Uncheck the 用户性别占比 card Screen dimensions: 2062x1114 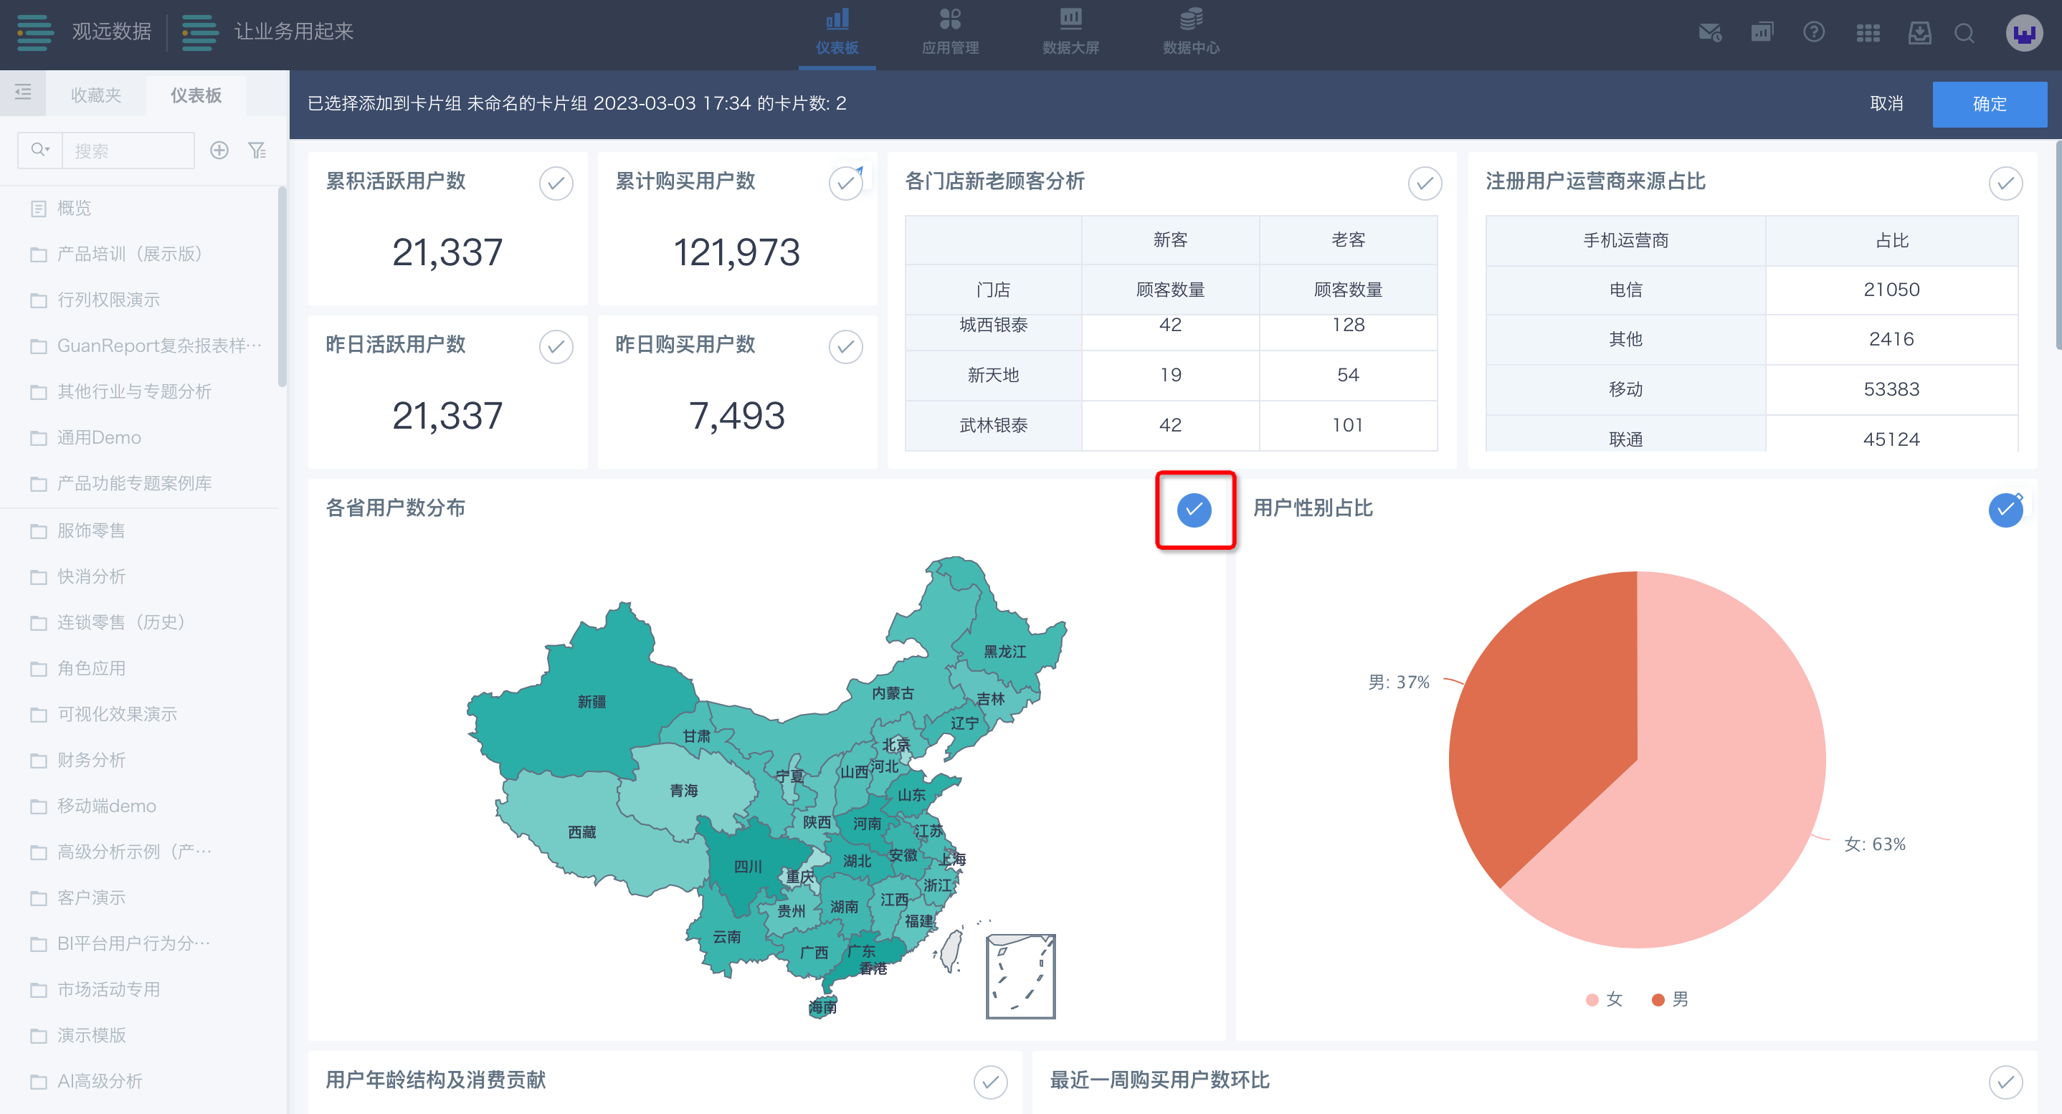pyautogui.click(x=2005, y=510)
